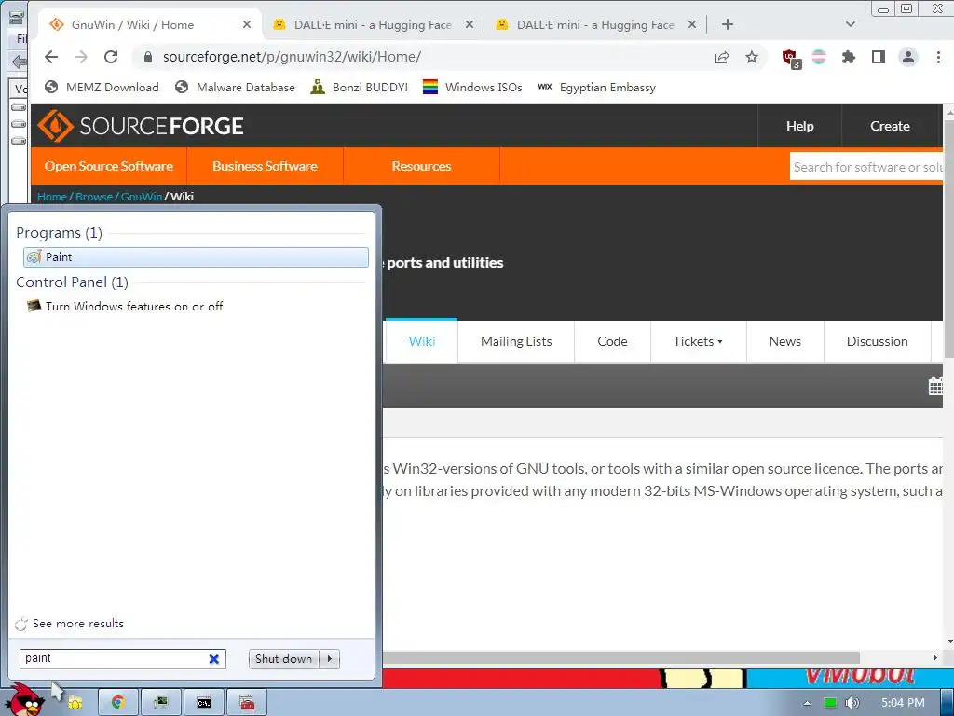
Task: Click Create in the SourceForge header
Action: [890, 126]
